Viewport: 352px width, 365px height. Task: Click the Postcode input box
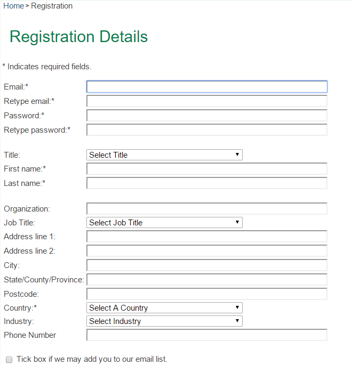coord(206,294)
